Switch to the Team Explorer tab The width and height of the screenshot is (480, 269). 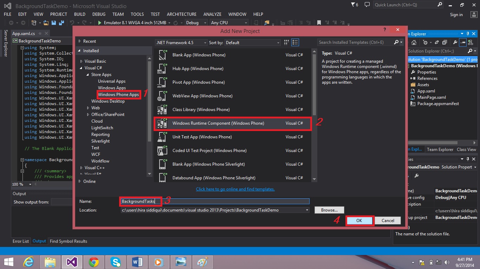click(x=440, y=149)
